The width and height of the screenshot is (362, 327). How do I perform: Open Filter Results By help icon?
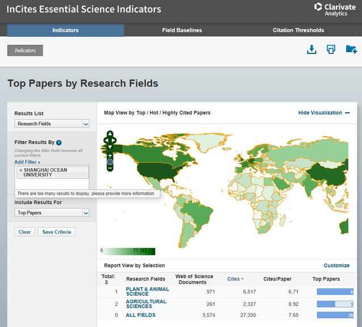[59, 143]
